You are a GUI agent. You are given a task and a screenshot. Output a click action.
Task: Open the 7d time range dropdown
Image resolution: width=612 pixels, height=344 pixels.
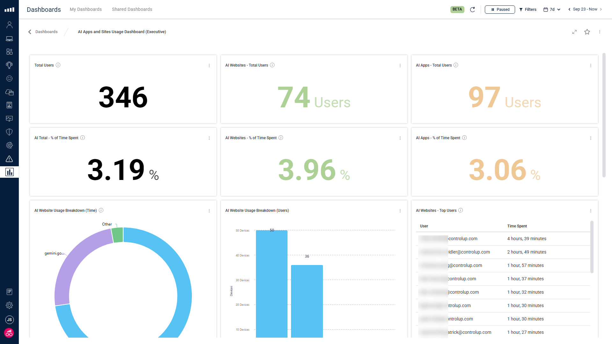pyautogui.click(x=552, y=10)
